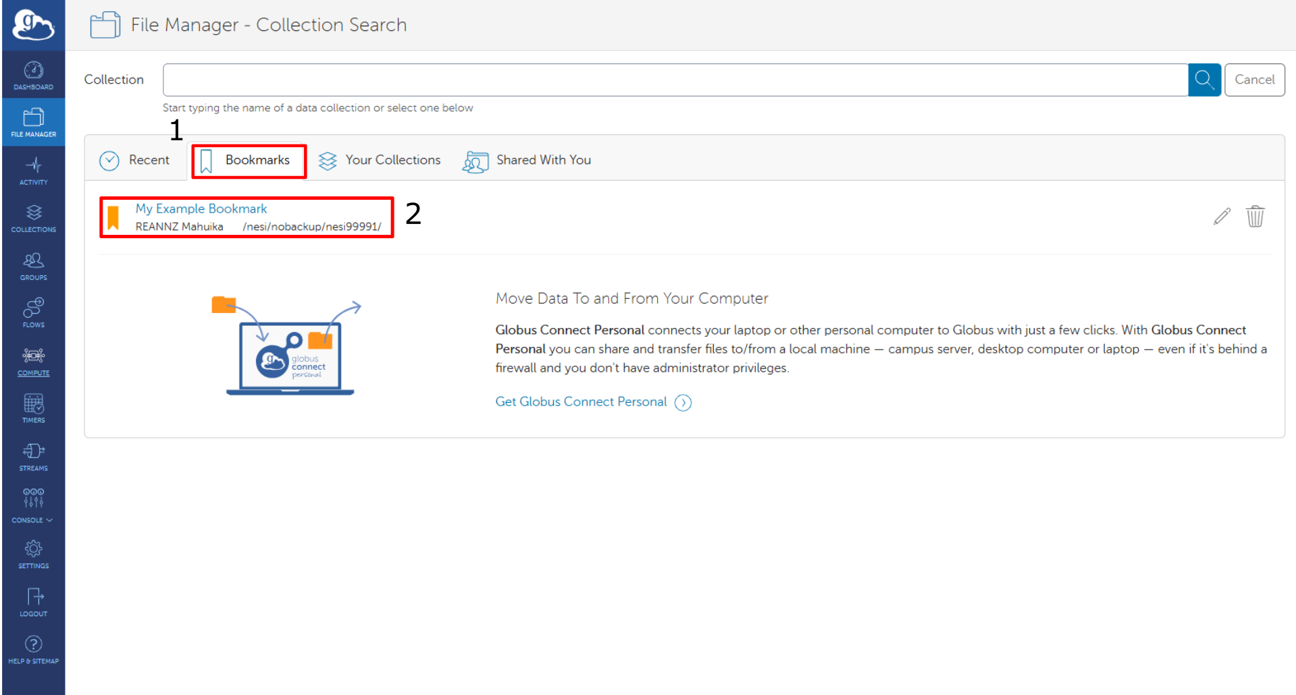1296x695 pixels.
Task: Open Streams in the sidebar
Action: tap(33, 457)
